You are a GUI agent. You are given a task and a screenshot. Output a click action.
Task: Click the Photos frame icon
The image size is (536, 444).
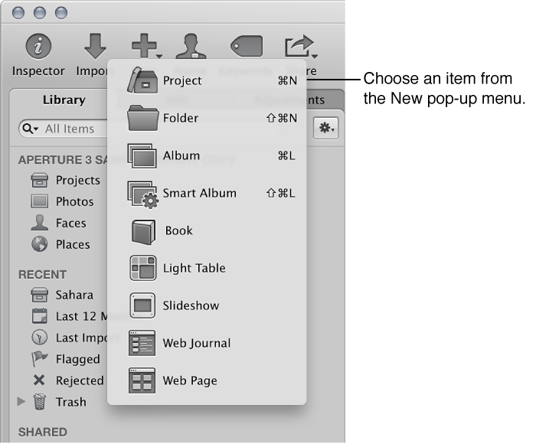(40, 201)
